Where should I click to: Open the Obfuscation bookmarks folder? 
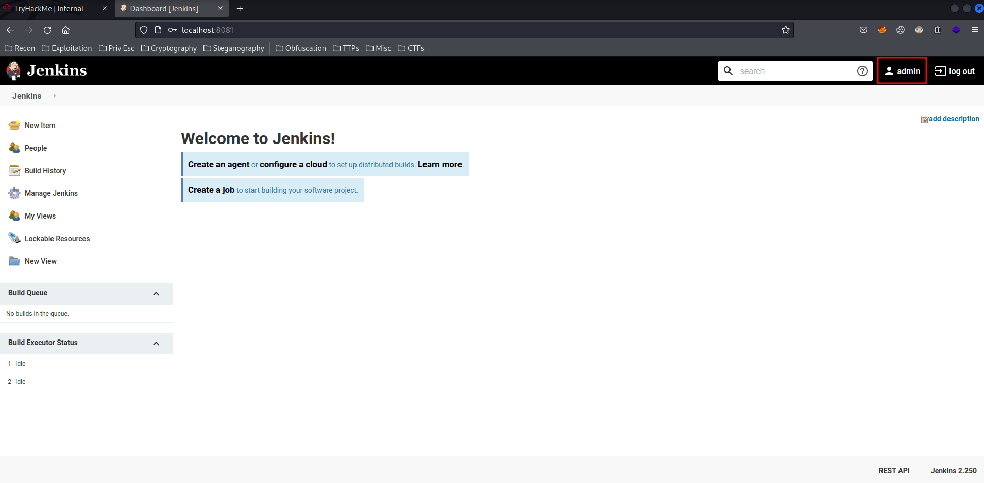tap(301, 48)
